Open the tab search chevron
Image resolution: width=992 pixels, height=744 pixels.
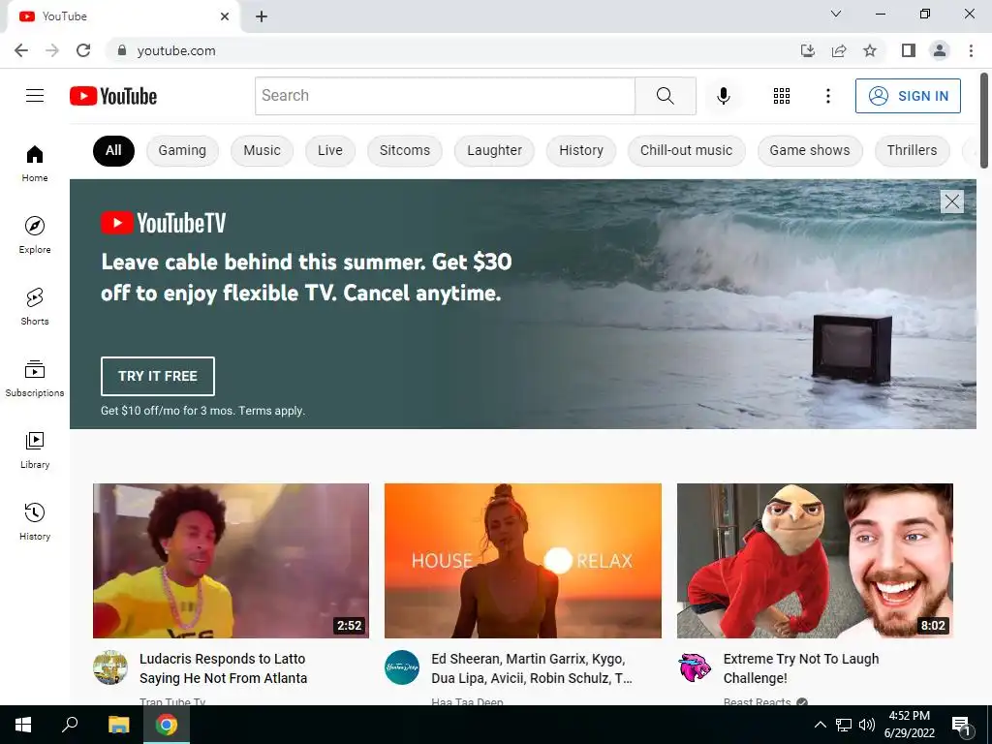(x=836, y=14)
